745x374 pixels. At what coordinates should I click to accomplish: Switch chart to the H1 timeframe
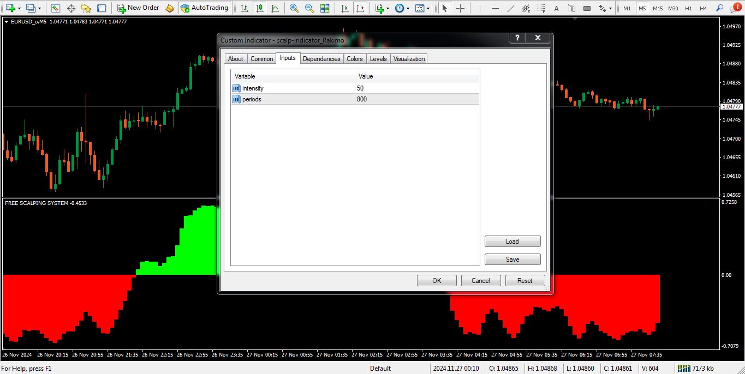tap(688, 8)
